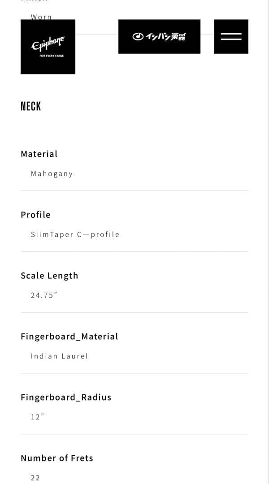This screenshot has width=269, height=484.
Task: Click the Profile spec label
Action: 35,215
